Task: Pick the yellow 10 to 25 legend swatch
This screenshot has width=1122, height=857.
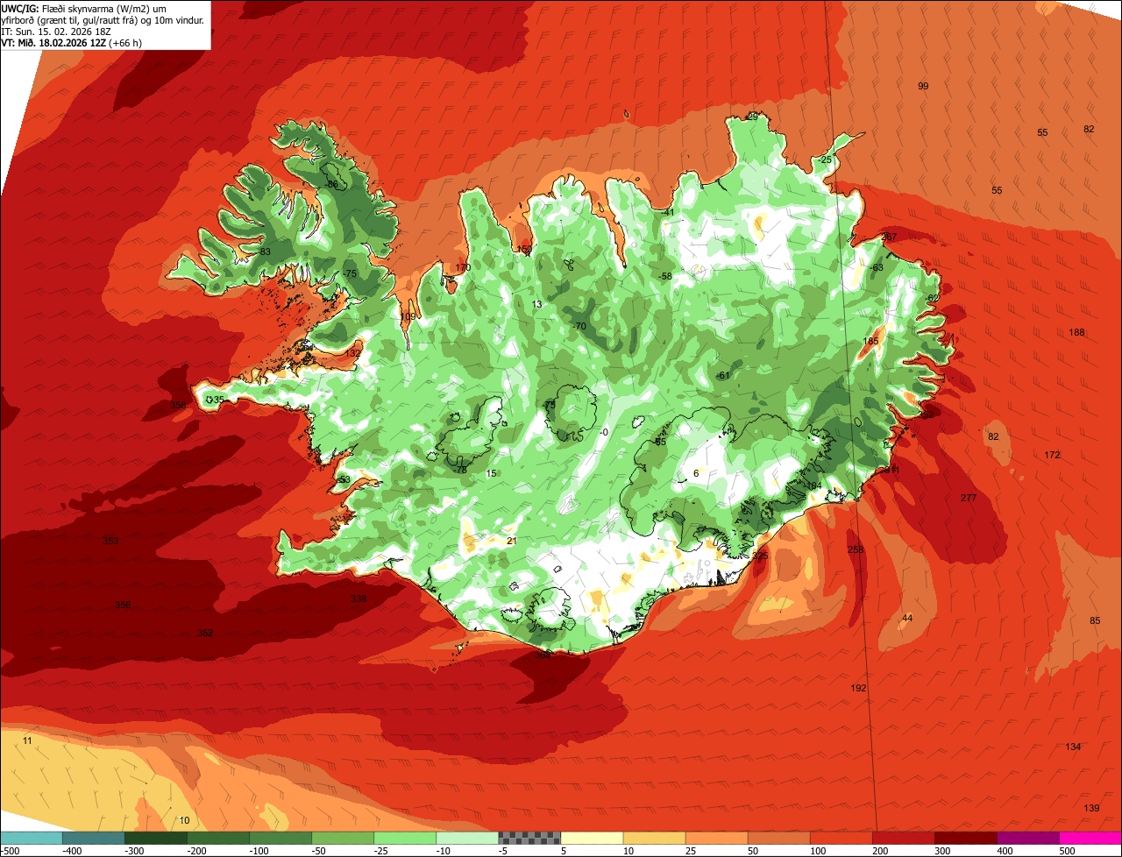Action: point(653,838)
